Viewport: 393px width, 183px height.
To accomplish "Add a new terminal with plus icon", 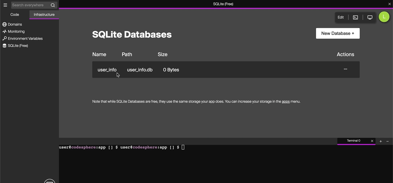I will 381,141.
